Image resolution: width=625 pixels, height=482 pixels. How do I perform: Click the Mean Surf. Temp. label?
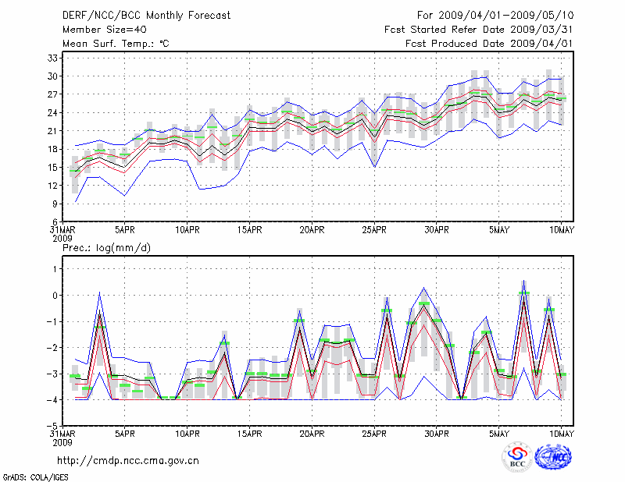pyautogui.click(x=116, y=44)
